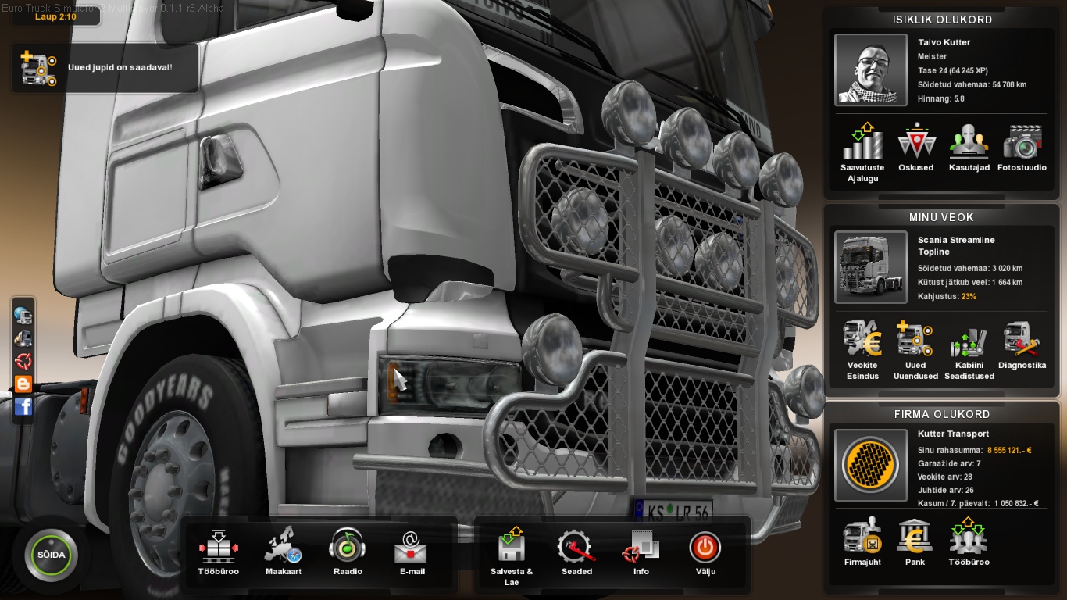Click the dark truck icon in left sidebar

pyautogui.click(x=23, y=338)
